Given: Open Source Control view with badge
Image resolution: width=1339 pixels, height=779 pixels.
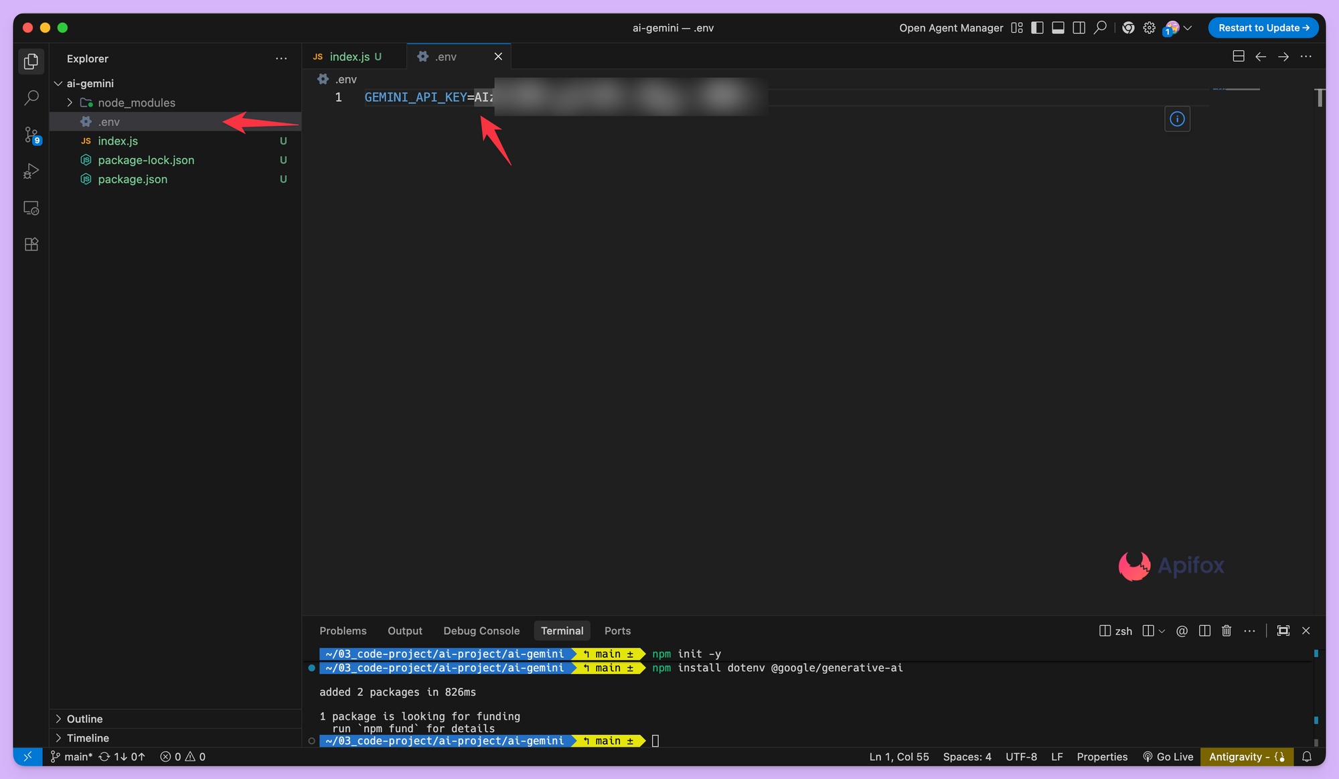Looking at the screenshot, I should click(x=31, y=135).
